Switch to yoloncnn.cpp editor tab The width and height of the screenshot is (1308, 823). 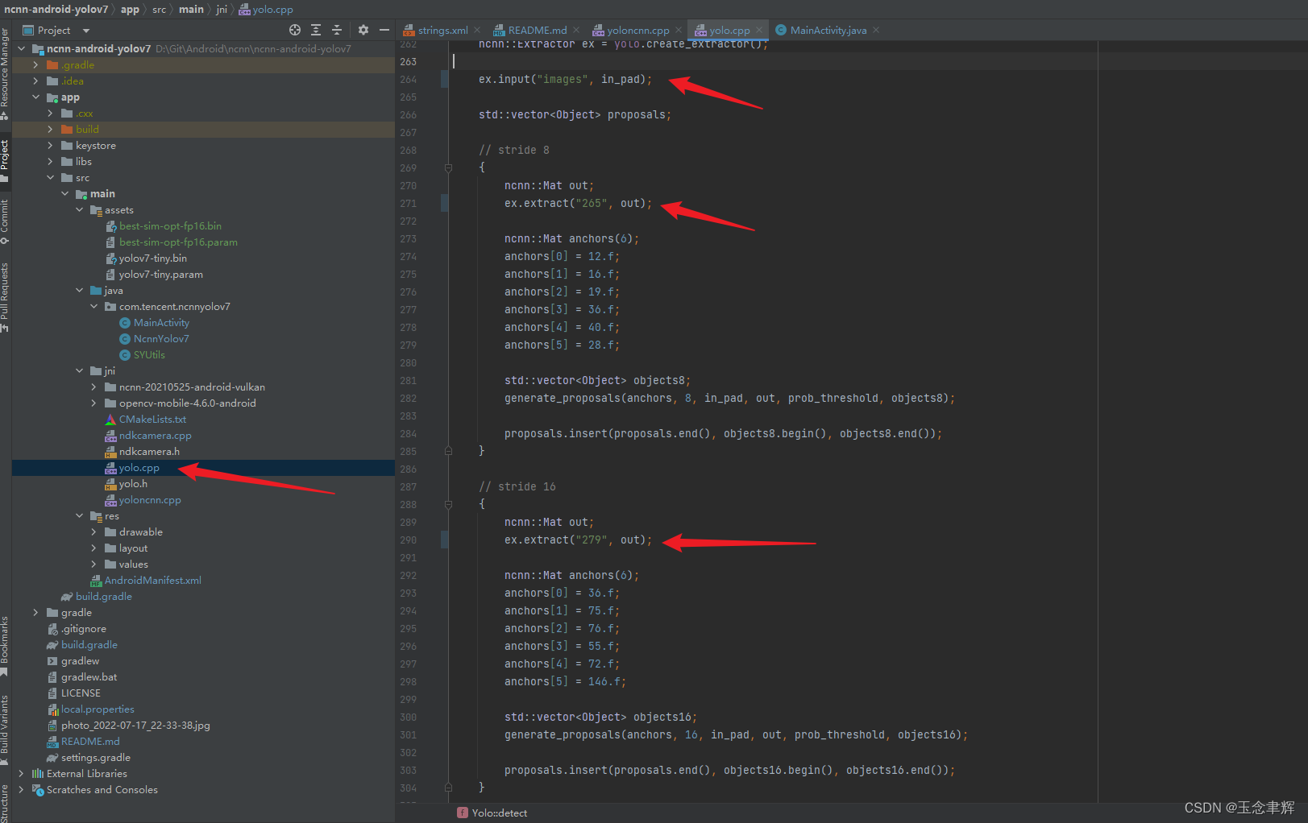[x=637, y=31]
